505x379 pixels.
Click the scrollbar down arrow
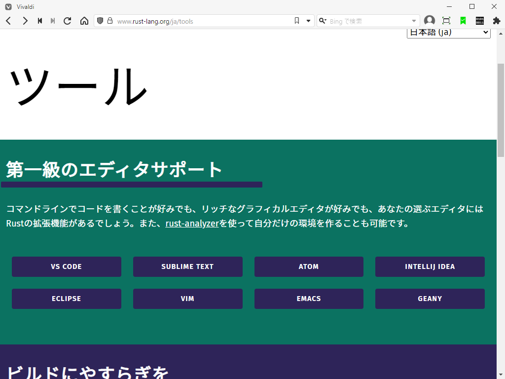[x=501, y=376]
